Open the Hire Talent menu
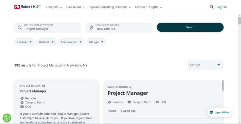The image size is (241, 124). point(75,7)
